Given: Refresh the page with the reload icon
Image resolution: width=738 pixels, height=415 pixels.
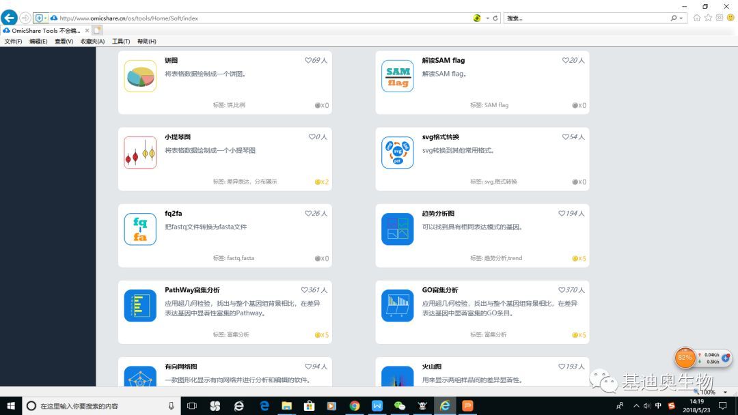Looking at the screenshot, I should tap(495, 18).
